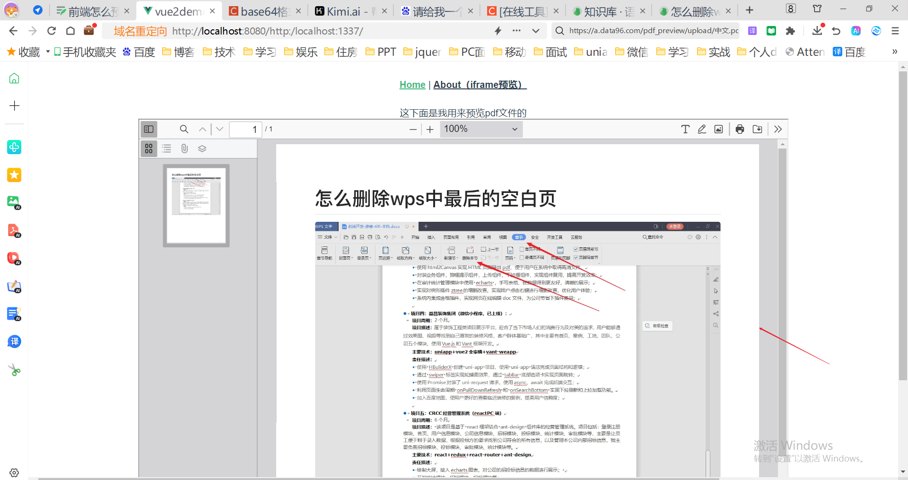The image size is (908, 480).
Task: Open the 100% zoom level dropdown
Action: pyautogui.click(x=481, y=129)
